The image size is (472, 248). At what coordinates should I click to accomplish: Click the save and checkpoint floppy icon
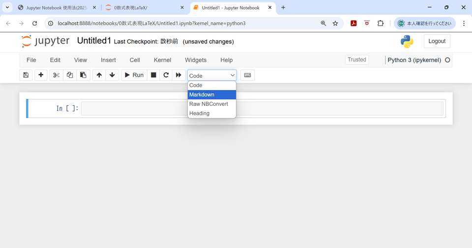tap(26, 75)
